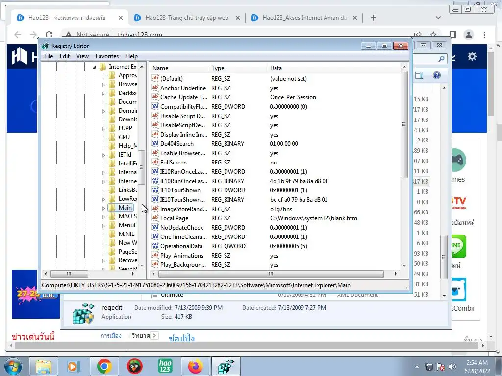Select the Anchor Underline value icon
Screen dimensions: 502x376
tap(155, 88)
